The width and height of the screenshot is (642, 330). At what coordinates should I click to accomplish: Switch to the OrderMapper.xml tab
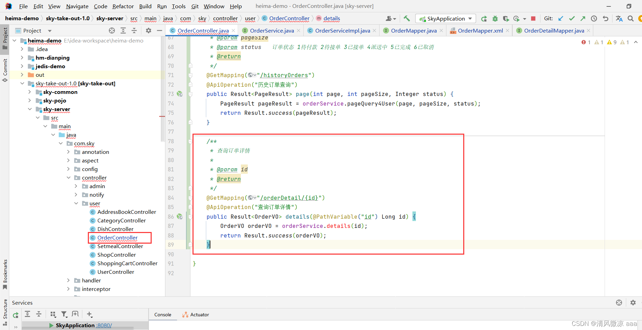[480, 30]
